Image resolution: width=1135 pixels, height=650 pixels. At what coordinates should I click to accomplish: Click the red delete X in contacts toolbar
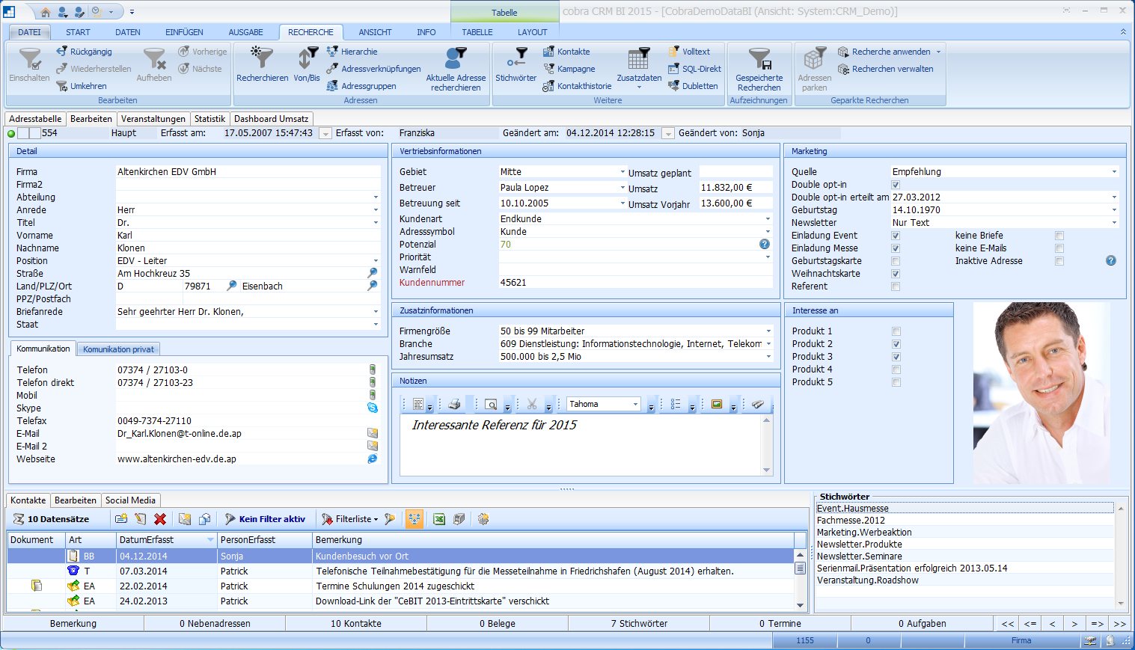point(160,519)
